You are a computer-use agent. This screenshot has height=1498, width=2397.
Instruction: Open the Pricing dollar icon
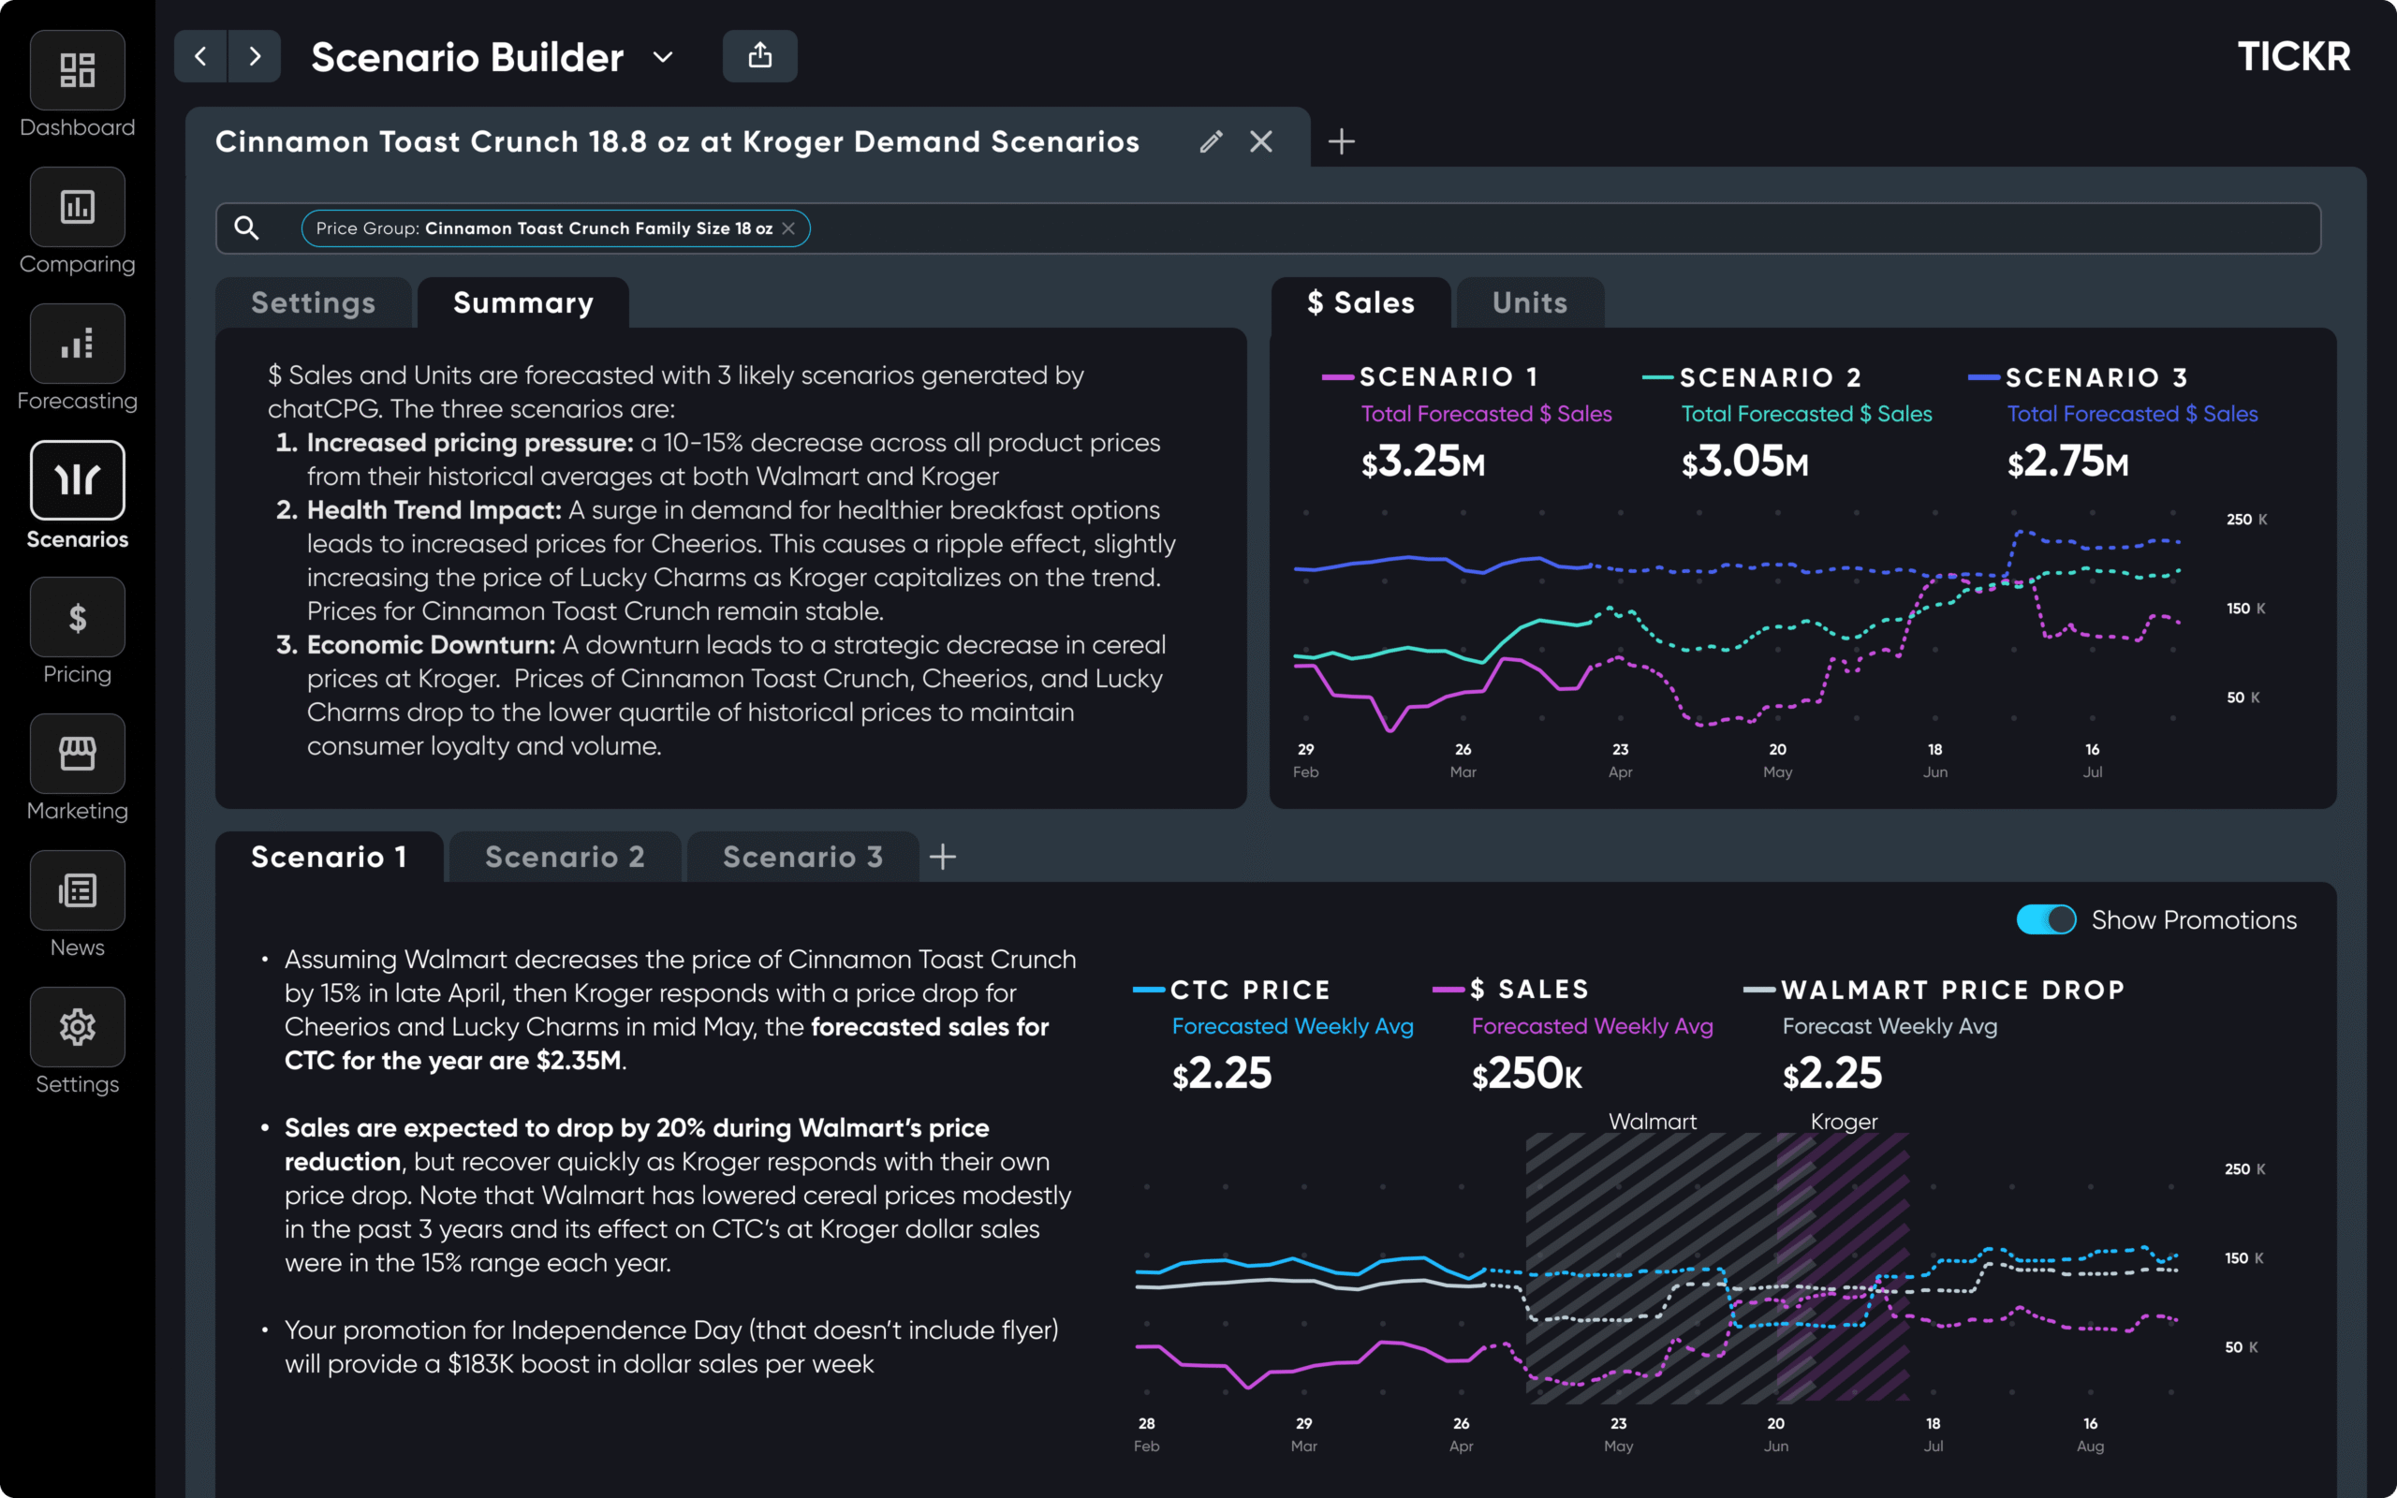78,617
